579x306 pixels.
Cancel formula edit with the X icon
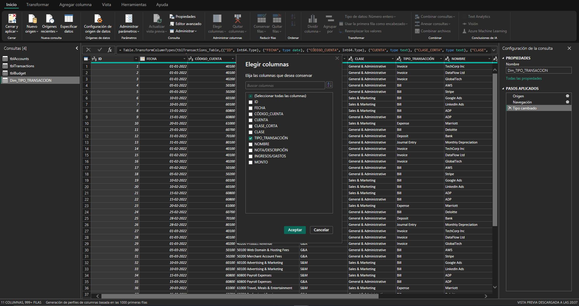(88, 50)
